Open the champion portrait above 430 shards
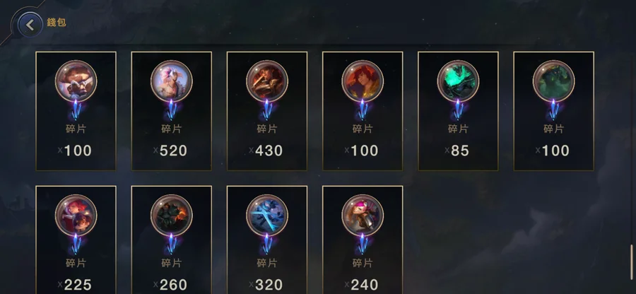636x294 pixels. coord(267,81)
